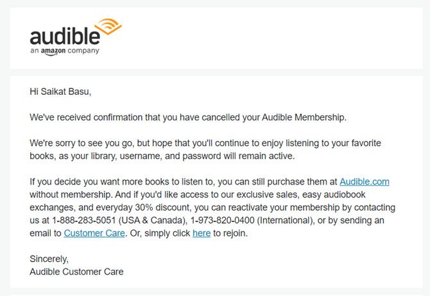Click the "(USA & Canada)" label

161,220
